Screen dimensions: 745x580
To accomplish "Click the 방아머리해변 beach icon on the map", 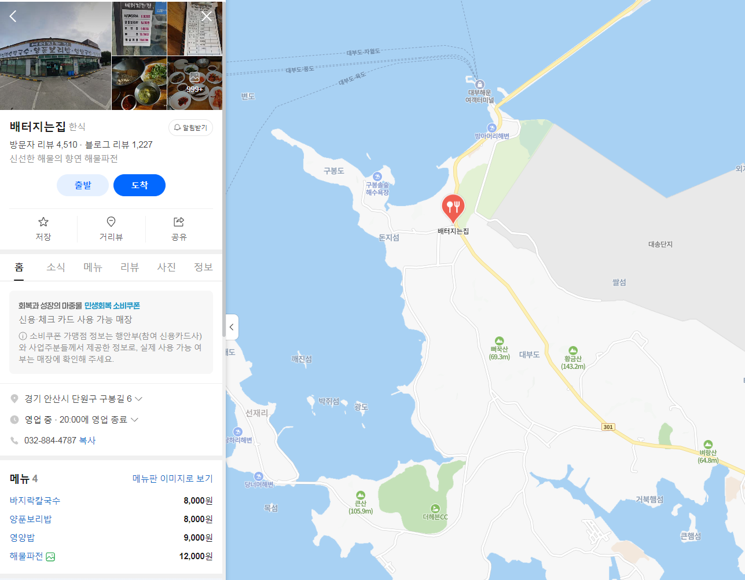I will (492, 128).
